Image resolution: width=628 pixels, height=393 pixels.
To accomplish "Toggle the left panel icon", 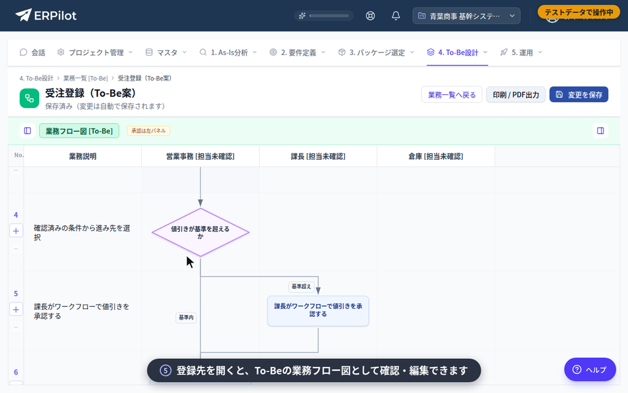I will click(27, 131).
